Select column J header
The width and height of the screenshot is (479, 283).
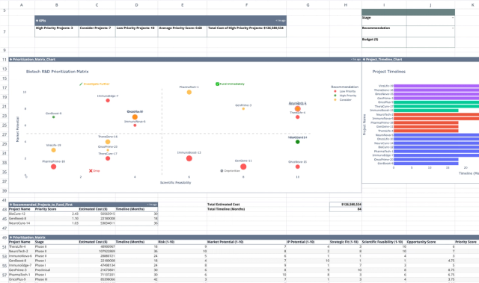pos(430,5)
